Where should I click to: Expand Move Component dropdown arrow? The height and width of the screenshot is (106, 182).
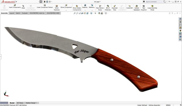point(66,10)
